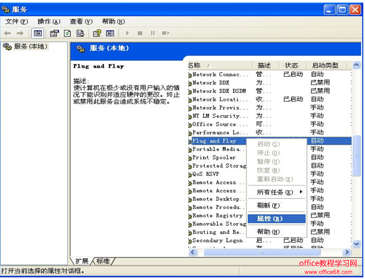Start the selected service via toolbar play icon

(128, 33)
